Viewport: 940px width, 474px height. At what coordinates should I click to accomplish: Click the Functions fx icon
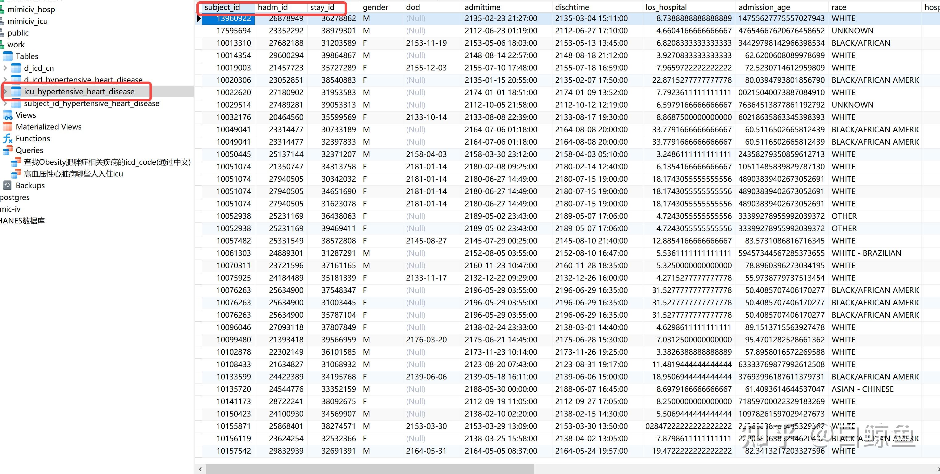tap(8, 139)
